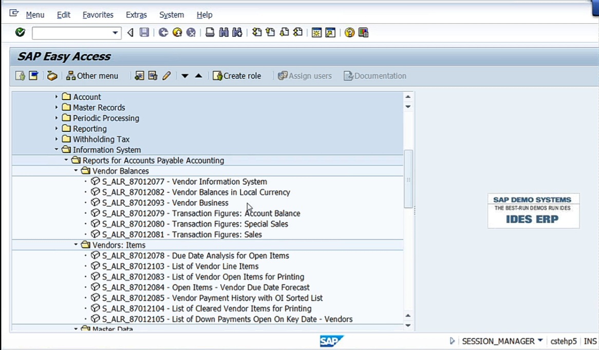Click the Print icon in the toolbar
The image size is (599, 350).
pyautogui.click(x=210, y=32)
